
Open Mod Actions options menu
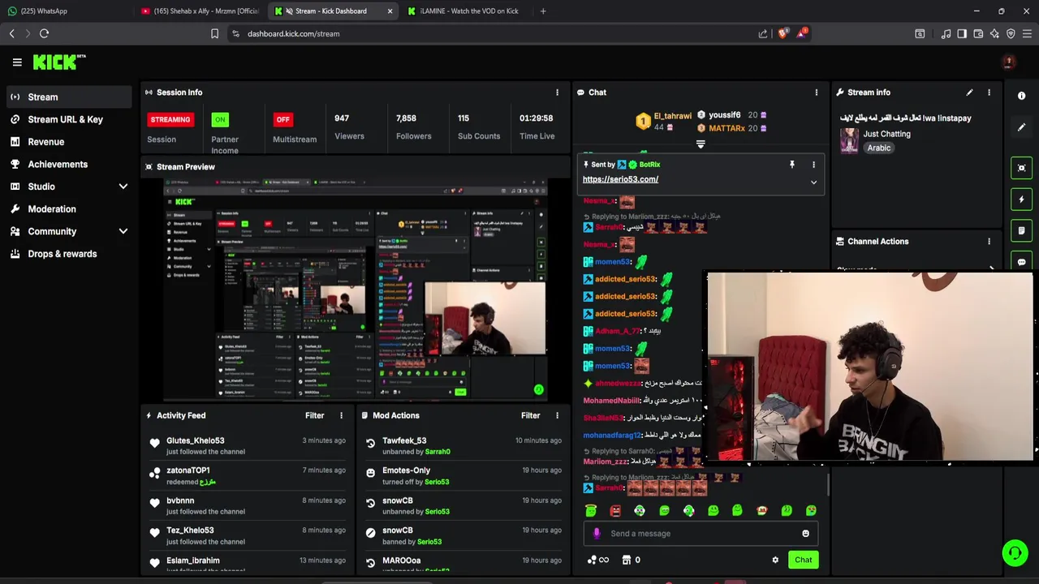pyautogui.click(x=557, y=415)
